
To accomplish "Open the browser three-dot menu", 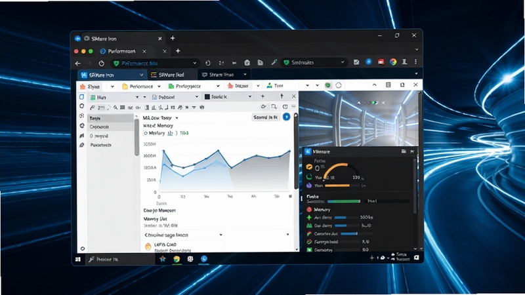I will [x=415, y=62].
